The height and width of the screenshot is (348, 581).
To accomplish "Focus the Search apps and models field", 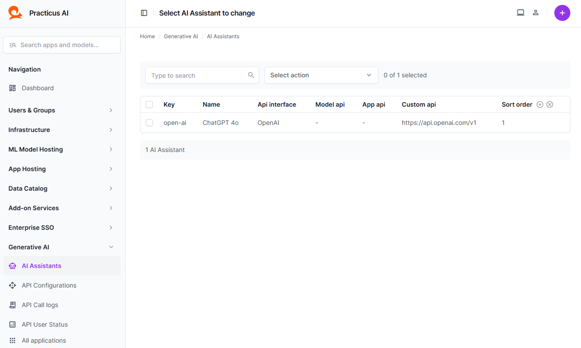I will point(62,45).
